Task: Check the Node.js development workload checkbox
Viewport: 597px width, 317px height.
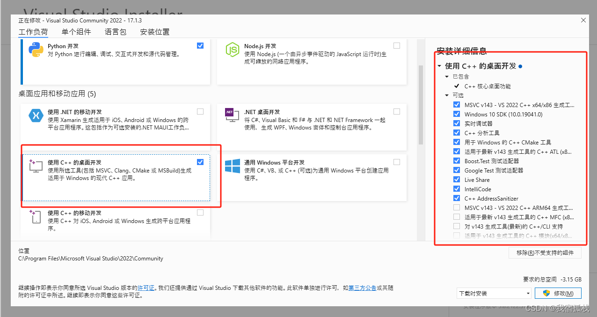Action: [x=397, y=46]
